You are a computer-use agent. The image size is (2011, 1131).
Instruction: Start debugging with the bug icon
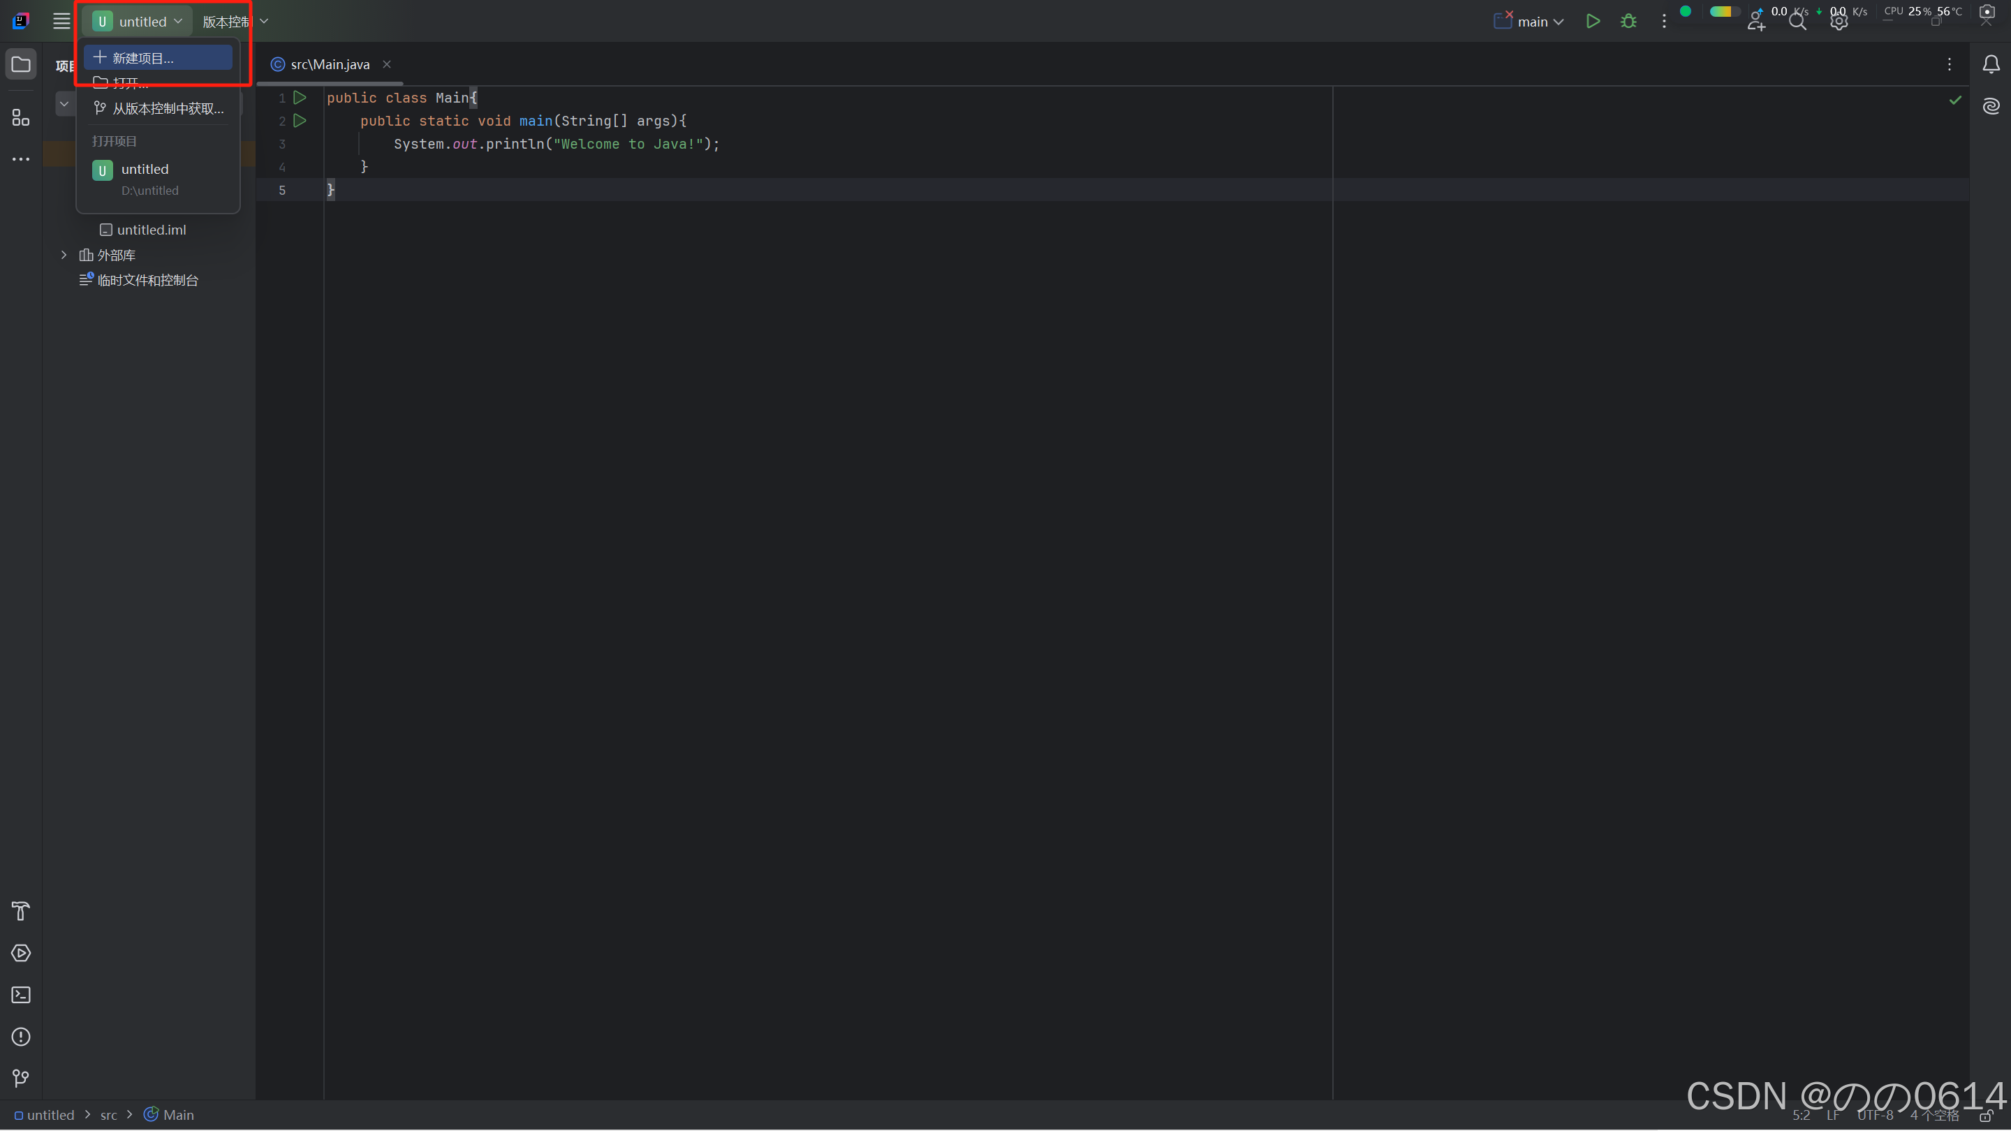(1628, 20)
